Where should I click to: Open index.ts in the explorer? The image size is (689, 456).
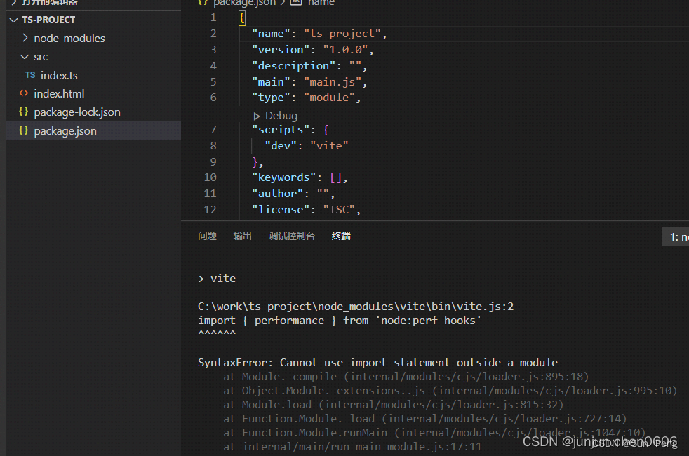(59, 76)
